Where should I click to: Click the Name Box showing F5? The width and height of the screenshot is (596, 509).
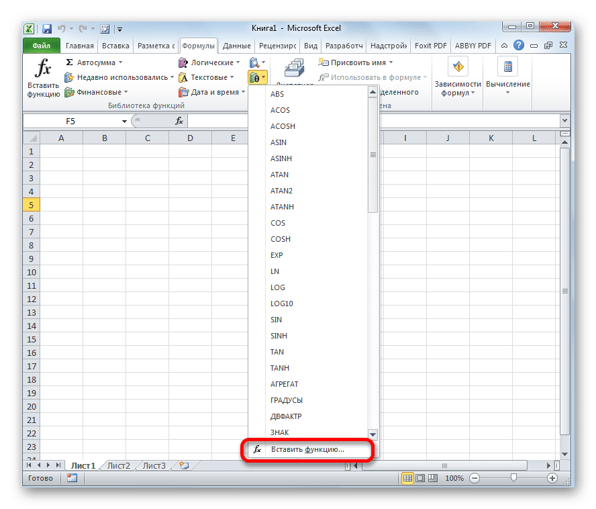(71, 122)
